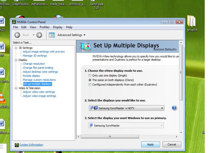Open the Display menu
210x153 pixels.
[x=58, y=27]
